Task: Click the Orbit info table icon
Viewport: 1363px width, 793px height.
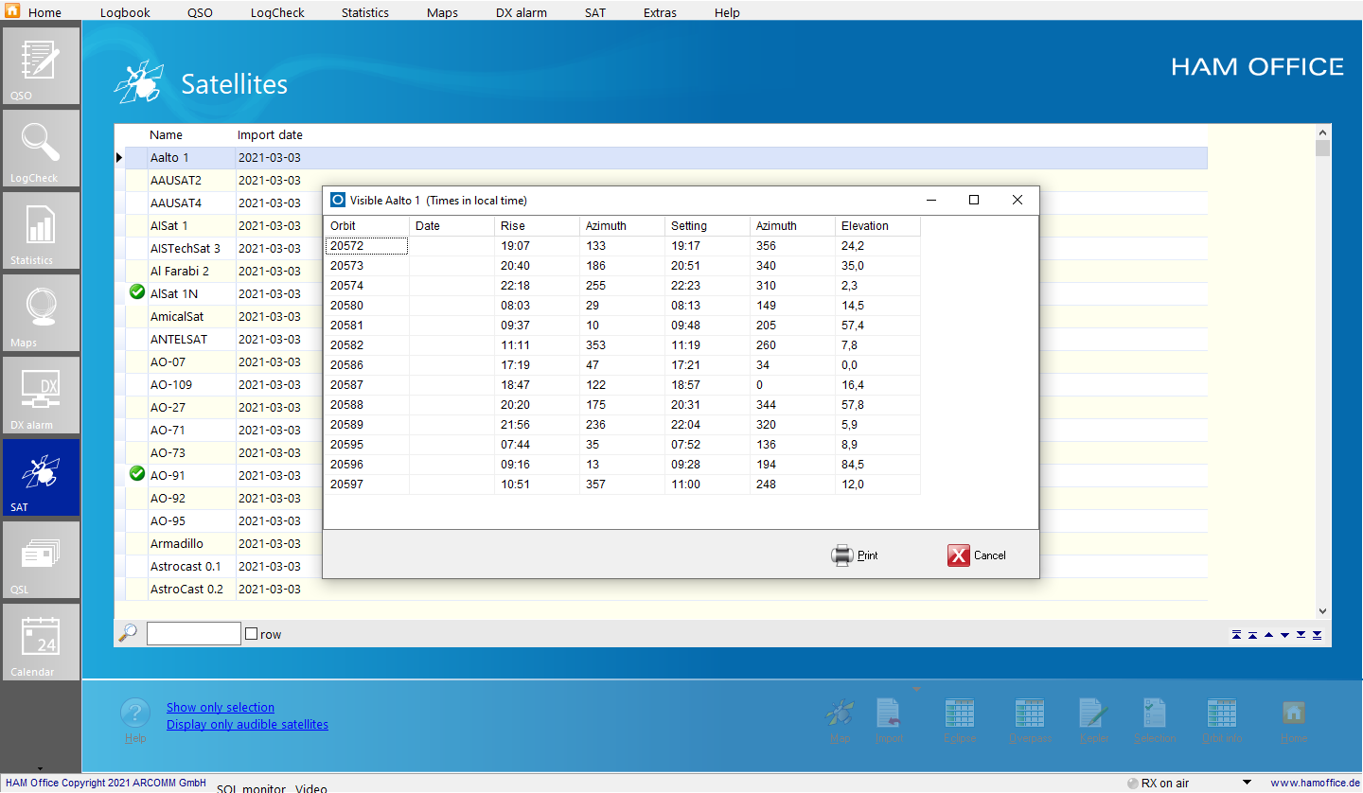Action: click(x=1221, y=713)
